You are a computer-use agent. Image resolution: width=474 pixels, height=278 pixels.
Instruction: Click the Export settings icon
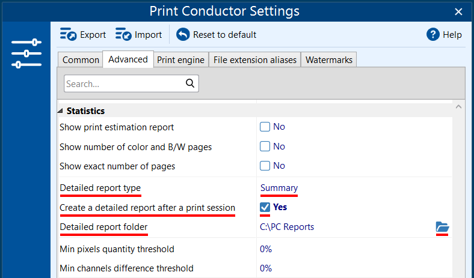point(68,34)
